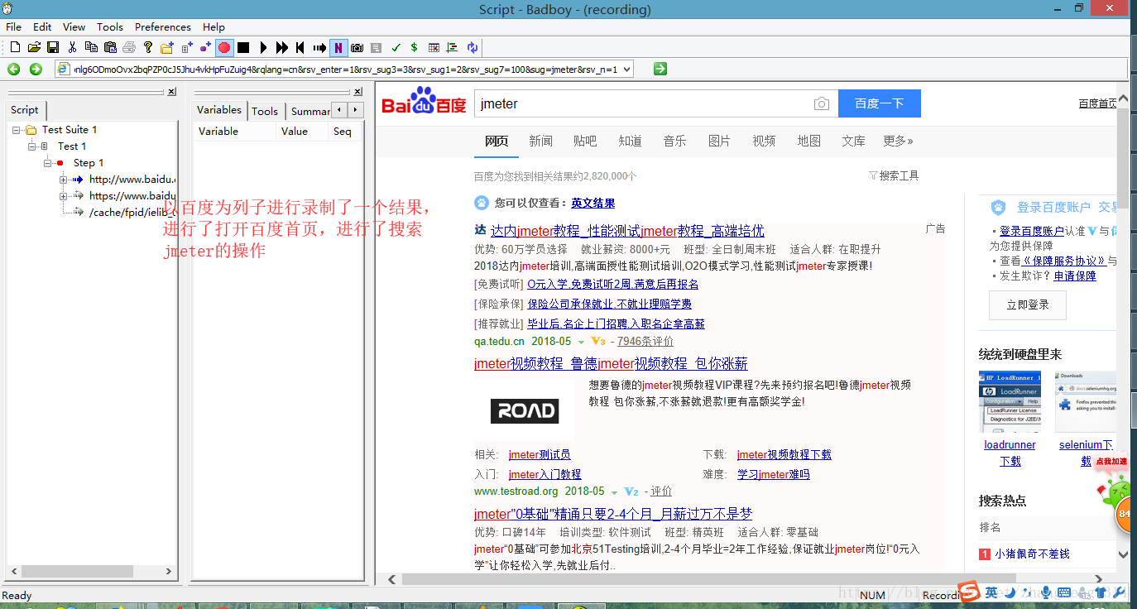The height and width of the screenshot is (609, 1137).
Task: Open the 搜索工具 filter
Action: [x=894, y=175]
